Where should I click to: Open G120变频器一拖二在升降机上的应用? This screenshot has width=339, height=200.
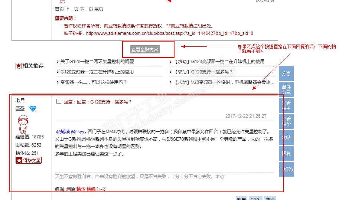click(x=97, y=72)
